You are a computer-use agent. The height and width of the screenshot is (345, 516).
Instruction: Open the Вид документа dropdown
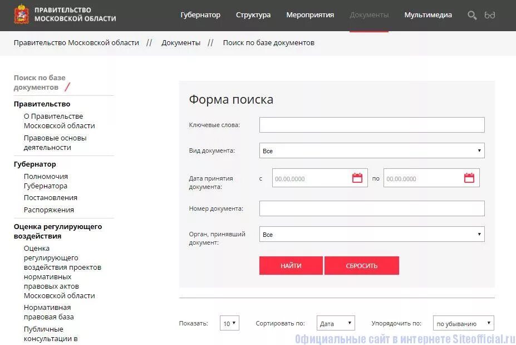(x=371, y=150)
